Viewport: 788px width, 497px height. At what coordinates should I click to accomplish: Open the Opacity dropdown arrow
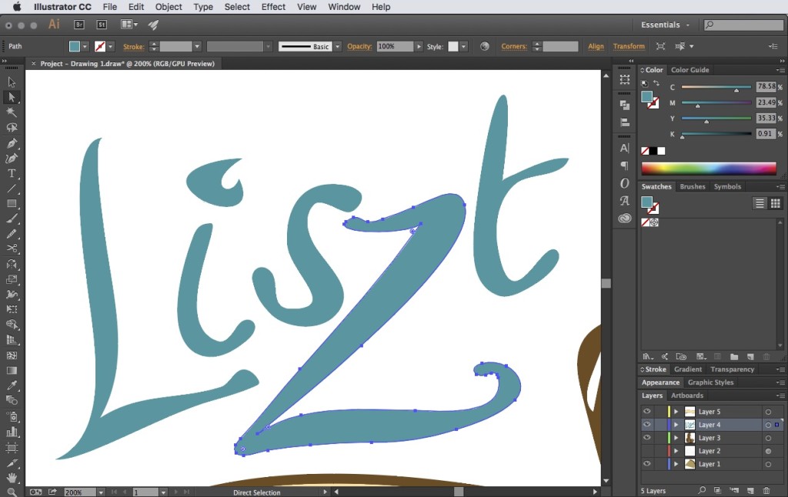pyautogui.click(x=419, y=46)
